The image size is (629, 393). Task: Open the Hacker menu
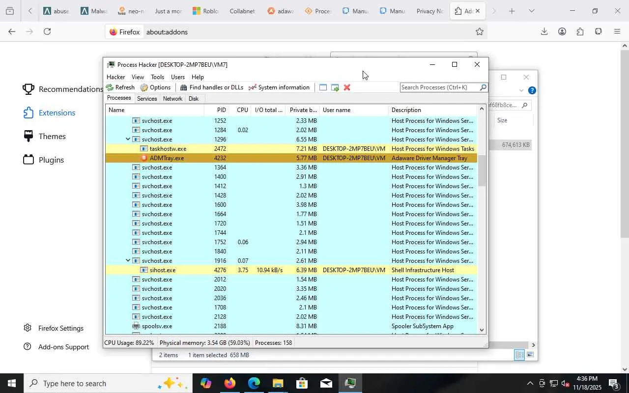116,77
